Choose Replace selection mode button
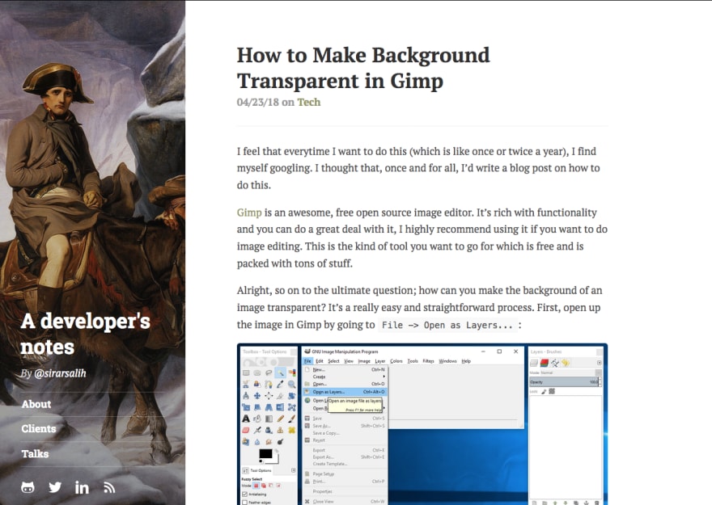 (256, 486)
